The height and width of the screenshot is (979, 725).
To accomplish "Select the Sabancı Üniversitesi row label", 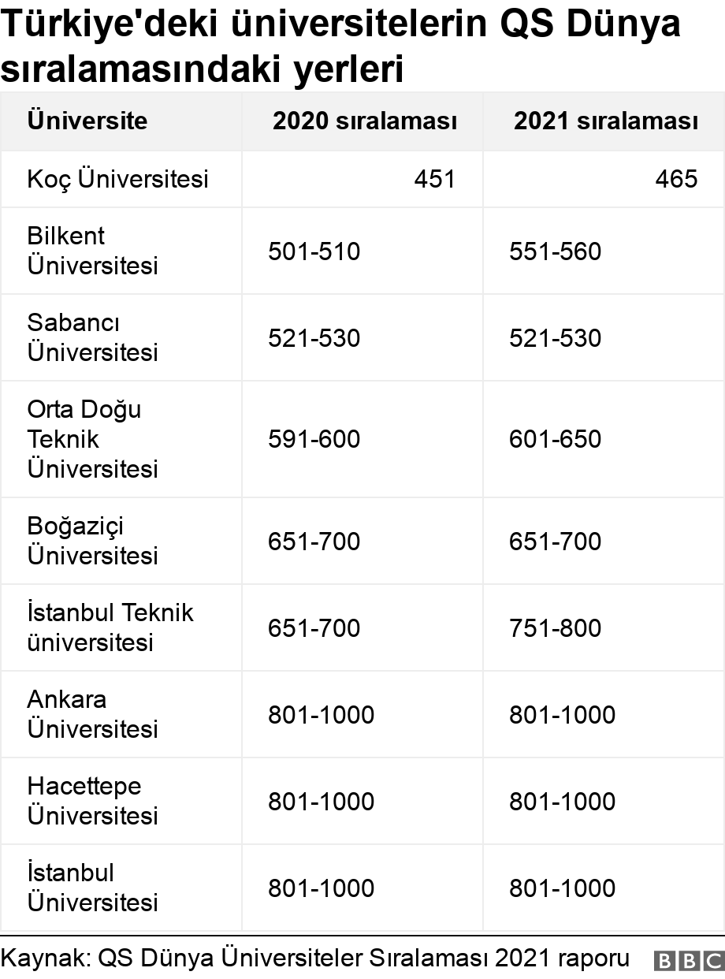I will pos(92,337).
